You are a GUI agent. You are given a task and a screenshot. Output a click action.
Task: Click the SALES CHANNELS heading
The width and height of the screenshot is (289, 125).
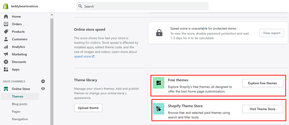point(14,81)
